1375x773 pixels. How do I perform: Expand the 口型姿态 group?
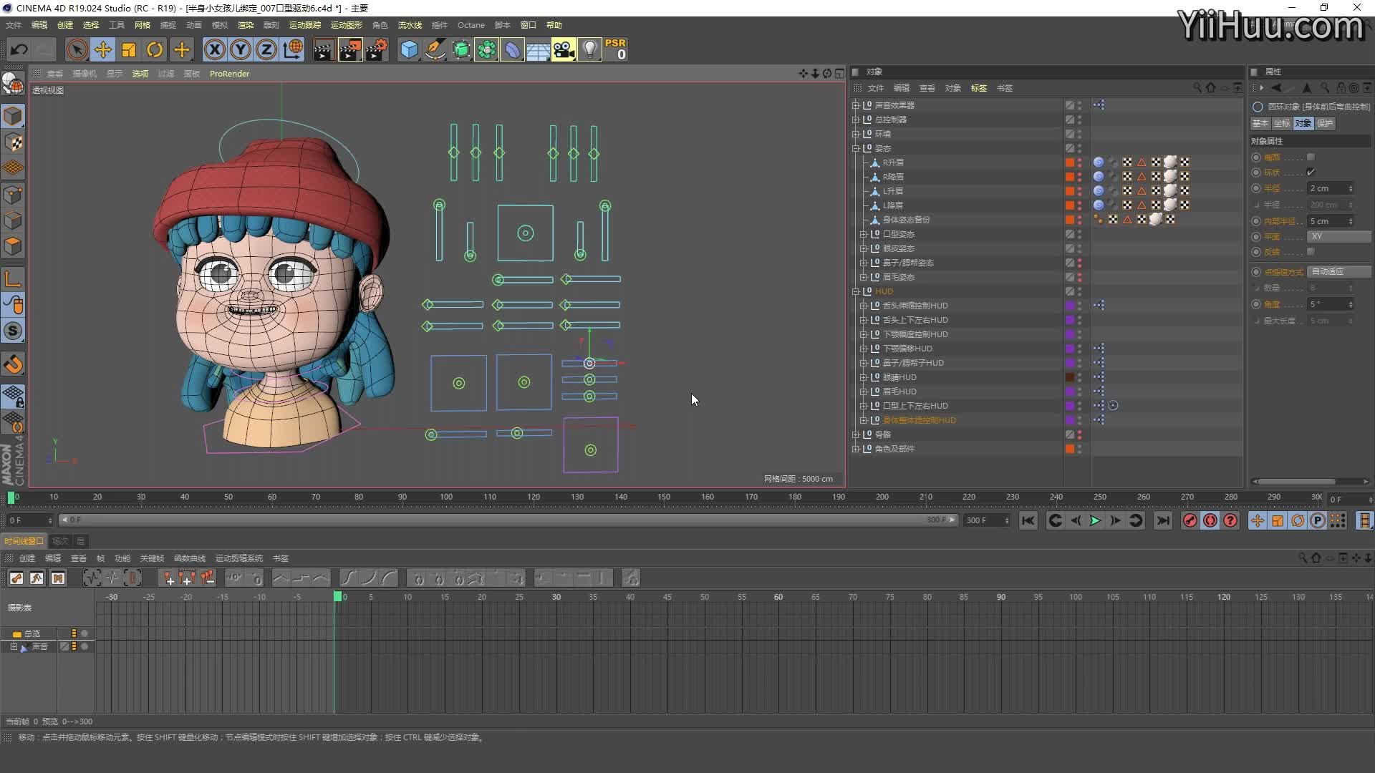[x=864, y=234]
